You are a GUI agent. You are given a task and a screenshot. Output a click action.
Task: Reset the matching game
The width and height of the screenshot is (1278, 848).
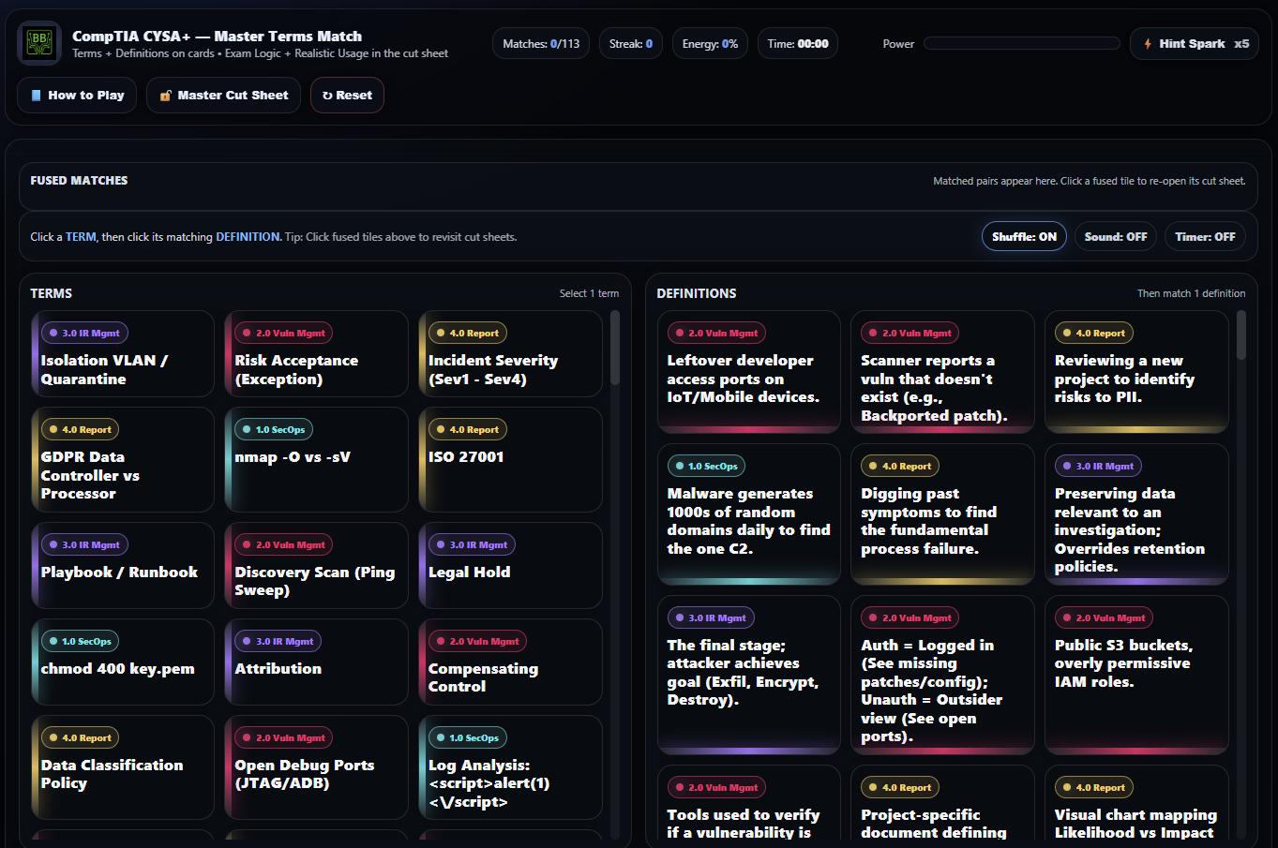click(347, 95)
